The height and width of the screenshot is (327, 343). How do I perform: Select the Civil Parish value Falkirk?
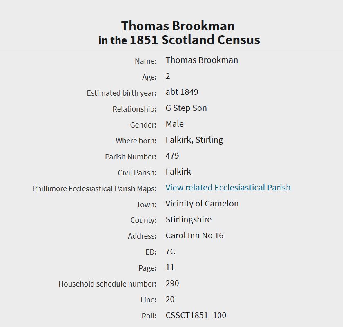click(x=178, y=172)
